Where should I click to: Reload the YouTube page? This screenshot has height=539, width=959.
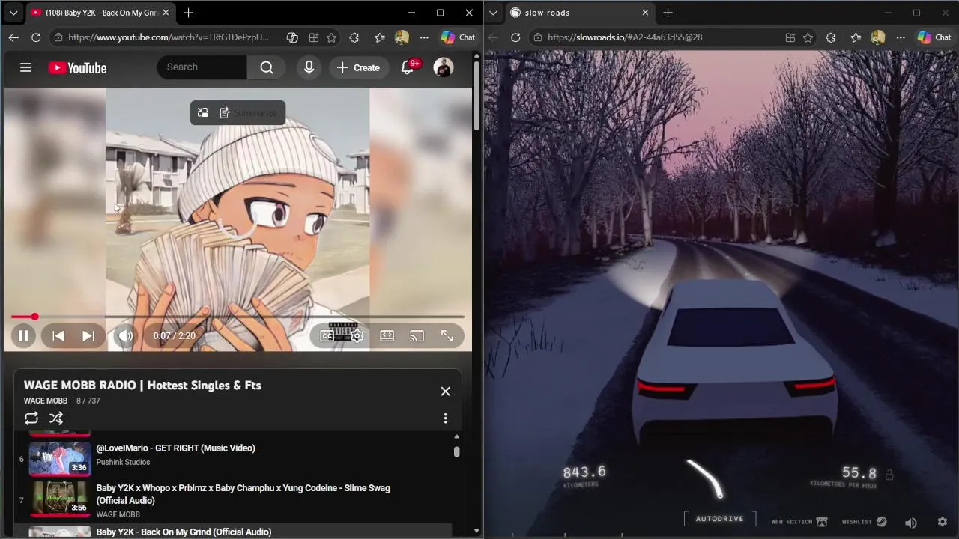[36, 37]
